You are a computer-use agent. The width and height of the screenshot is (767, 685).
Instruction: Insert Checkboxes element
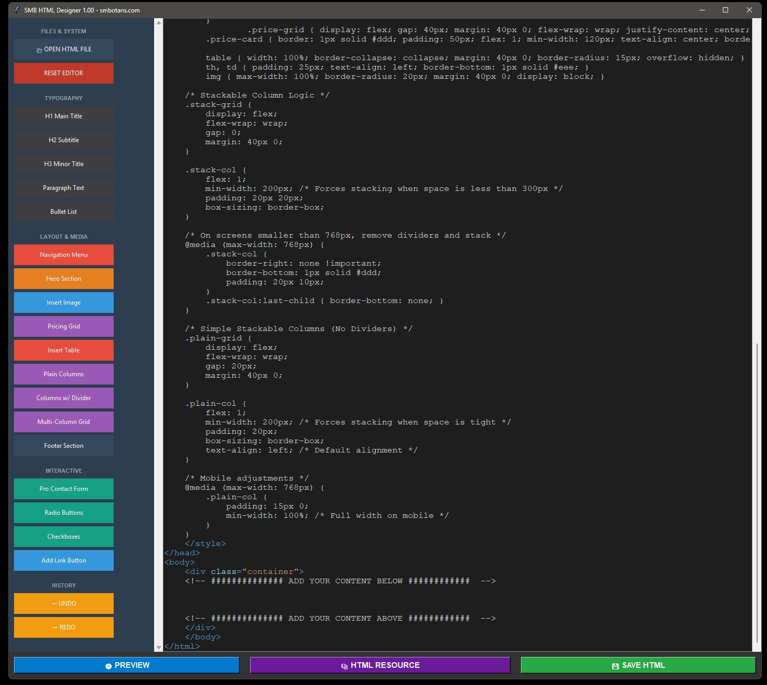pos(64,537)
